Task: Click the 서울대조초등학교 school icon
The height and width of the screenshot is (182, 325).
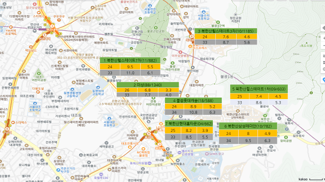Action: (x=35, y=103)
